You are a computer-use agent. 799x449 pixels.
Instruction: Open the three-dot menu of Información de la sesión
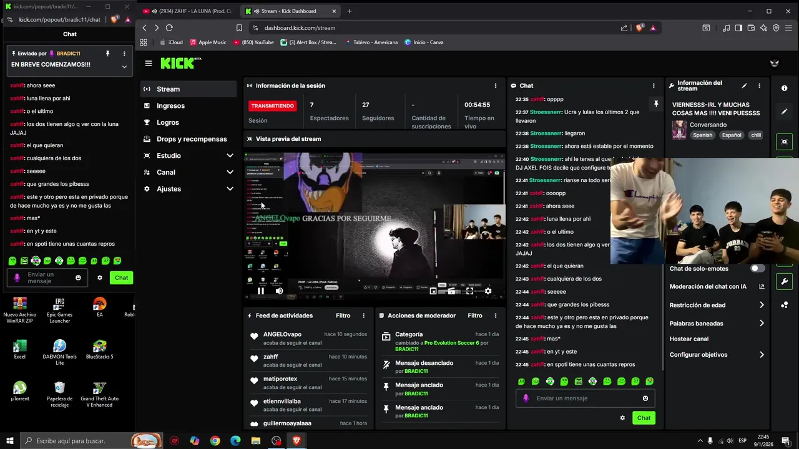pyautogui.click(x=496, y=85)
